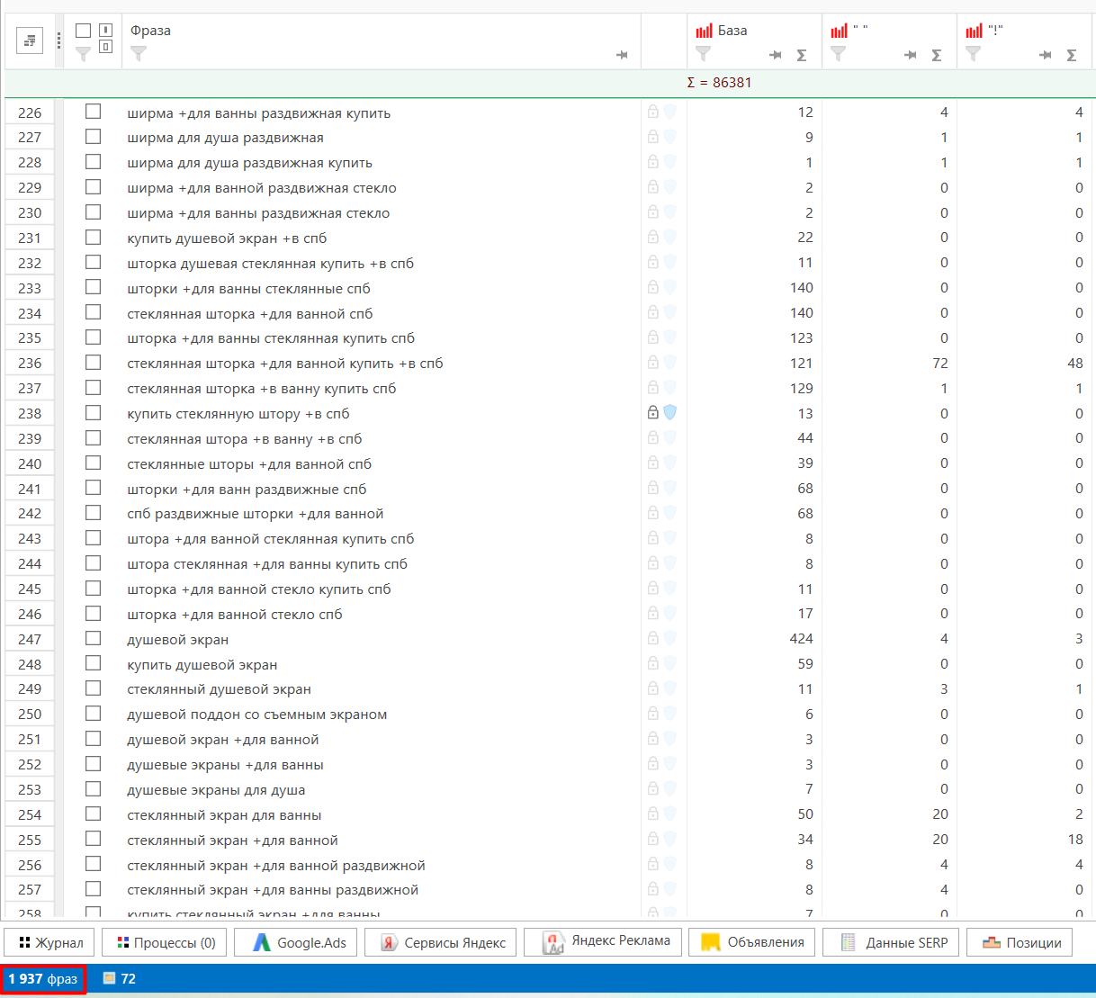The width and height of the screenshot is (1096, 998).
Task: Click the 1 937 фраз status counter
Action: click(43, 978)
